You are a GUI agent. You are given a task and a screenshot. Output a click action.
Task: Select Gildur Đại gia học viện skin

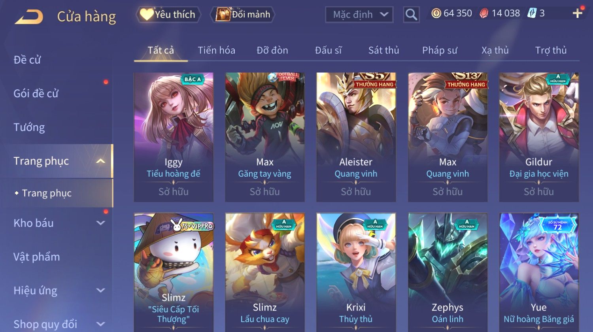tap(539, 137)
